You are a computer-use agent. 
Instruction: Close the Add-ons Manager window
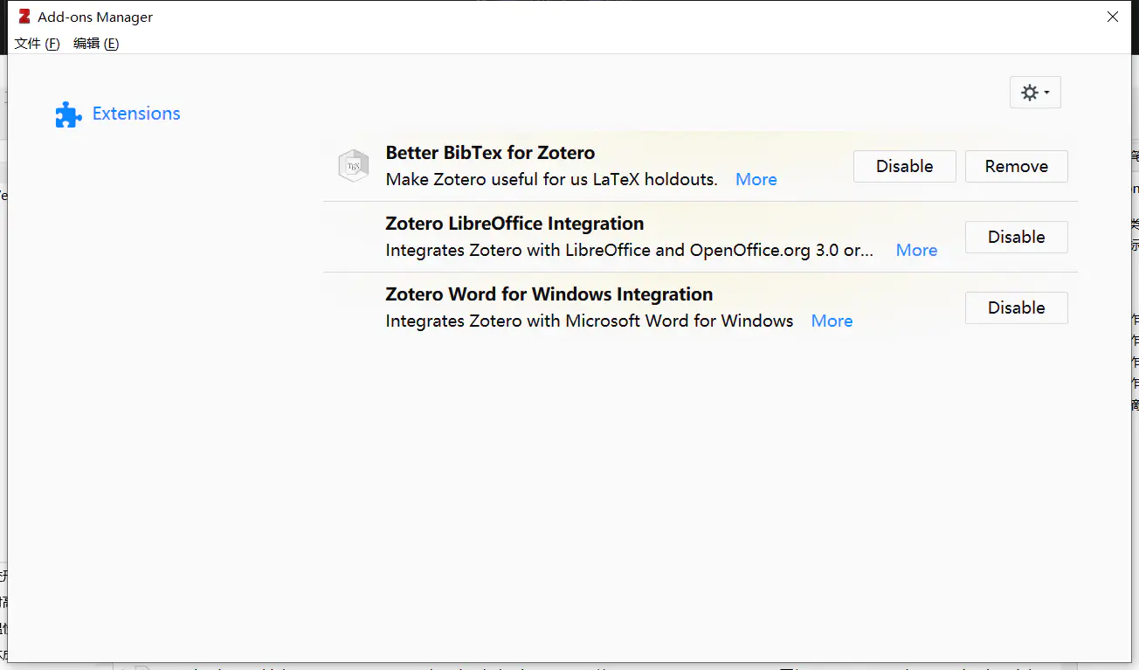(1113, 17)
